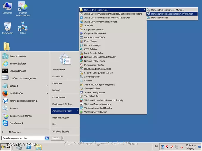The height and width of the screenshot is (151, 202).
Task: Launch Internet Explorer from Start menu
Action: 5,64
